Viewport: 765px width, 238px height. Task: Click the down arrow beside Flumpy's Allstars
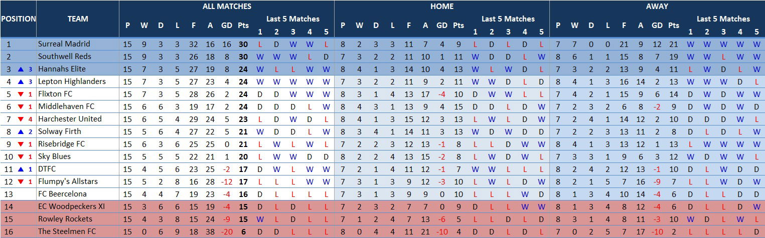click(21, 181)
